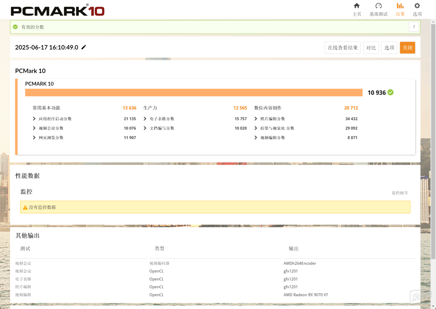Screen dimensions: 436x309
Task: Click the warning triangle by 没有监控数据
Action: coord(25,207)
